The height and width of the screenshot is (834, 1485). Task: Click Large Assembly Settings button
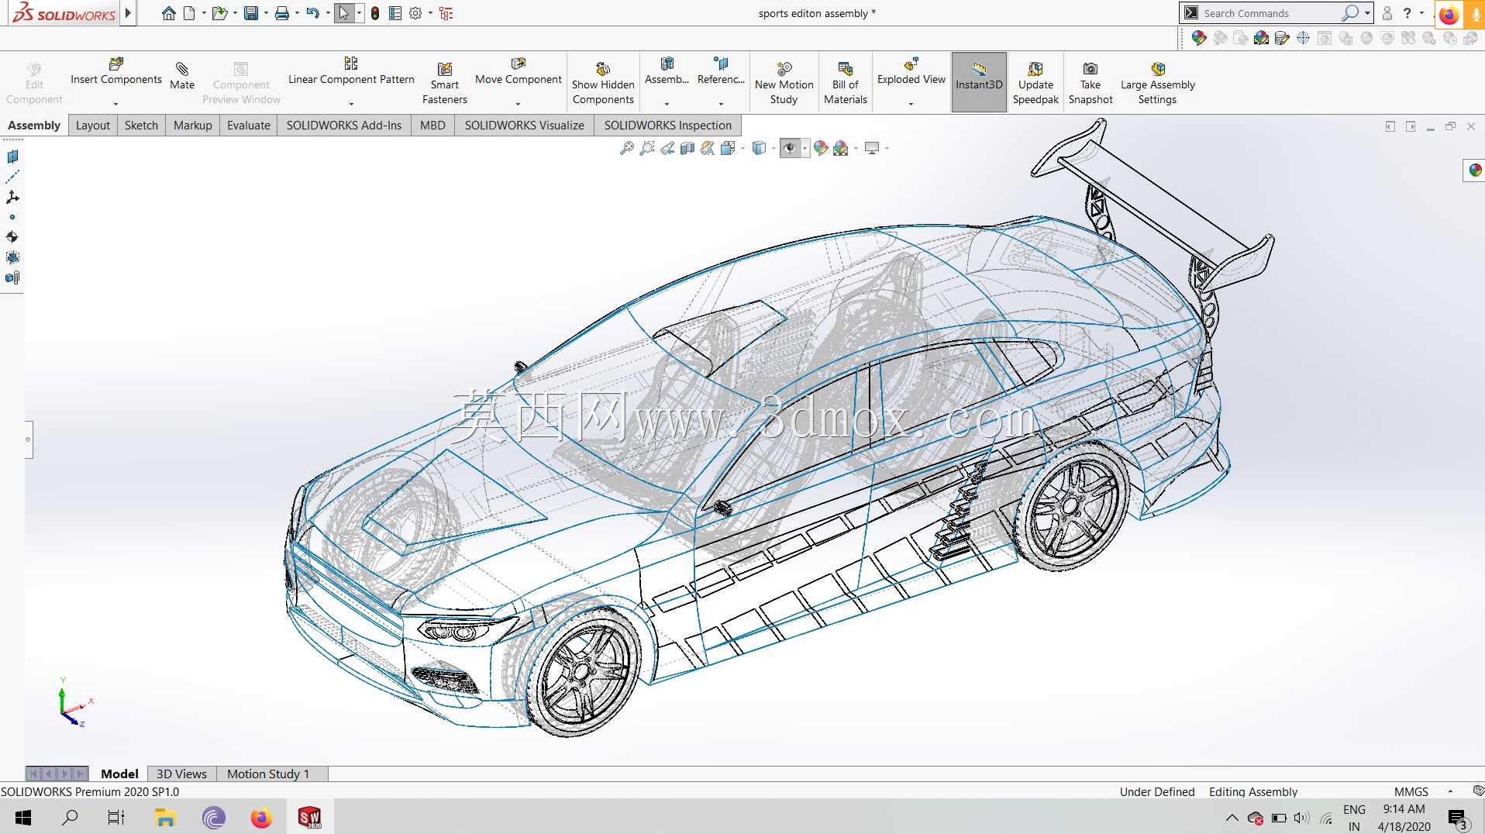[1157, 83]
